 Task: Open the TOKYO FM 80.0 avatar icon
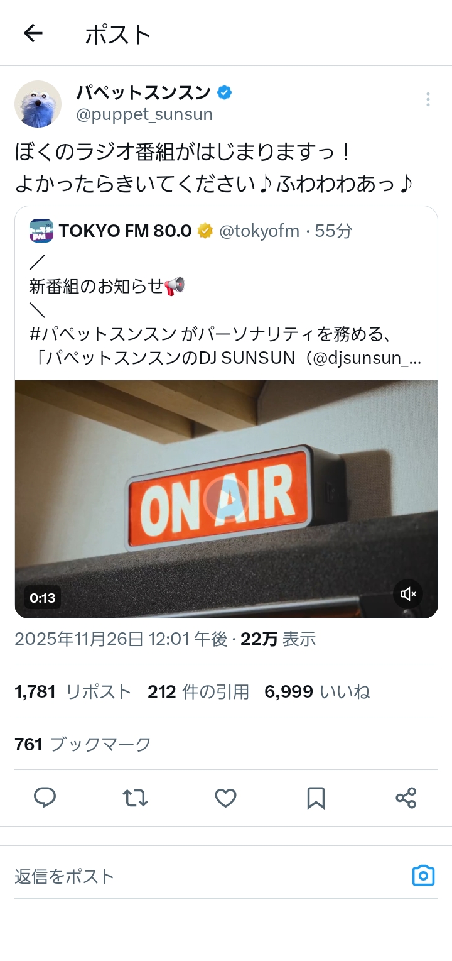pos(41,231)
